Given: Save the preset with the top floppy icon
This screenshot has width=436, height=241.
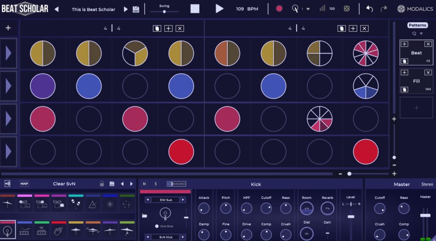Looking at the screenshot, I should click(x=136, y=9).
